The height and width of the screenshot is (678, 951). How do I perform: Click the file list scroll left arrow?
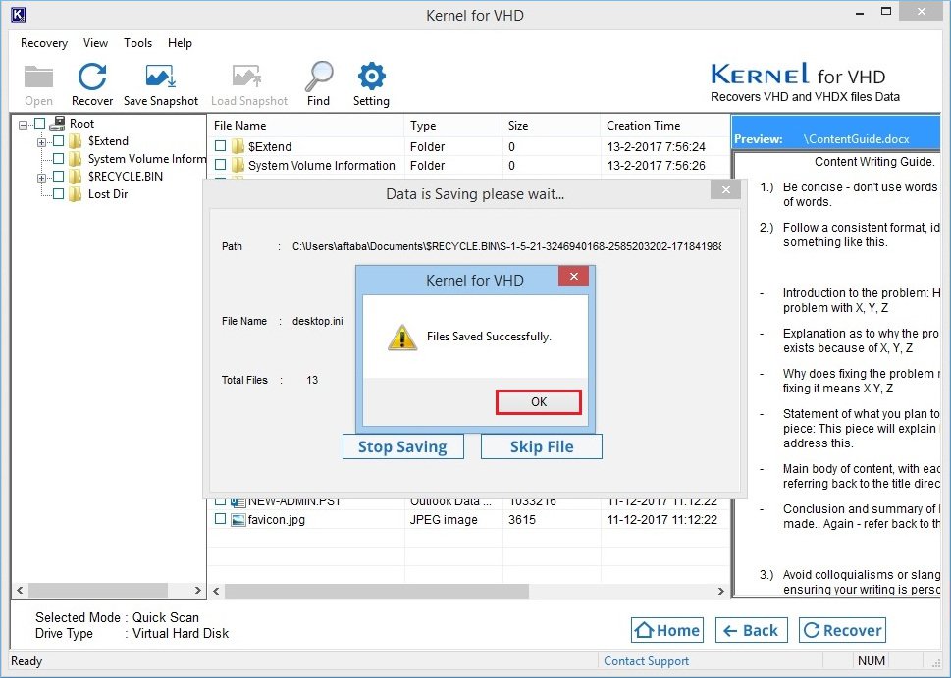[x=217, y=591]
